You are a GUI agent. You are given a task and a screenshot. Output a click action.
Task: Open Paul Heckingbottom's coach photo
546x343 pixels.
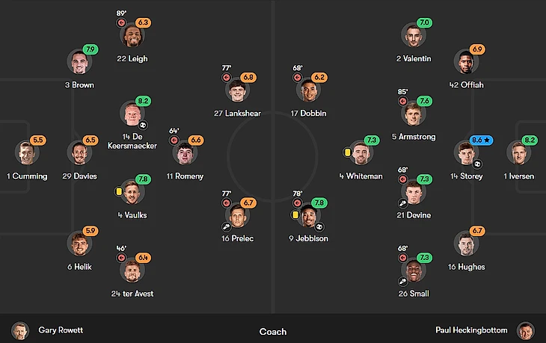[526, 330]
